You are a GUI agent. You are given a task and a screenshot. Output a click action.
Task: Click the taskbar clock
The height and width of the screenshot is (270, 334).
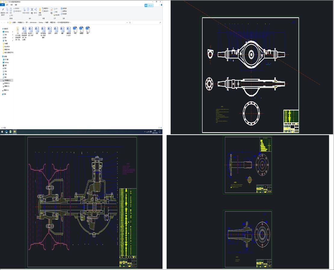pos(155,132)
